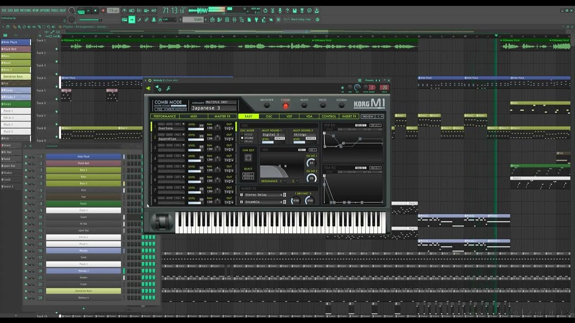575x323 pixels.
Task: Switch to the VDF tab
Action: (289, 116)
